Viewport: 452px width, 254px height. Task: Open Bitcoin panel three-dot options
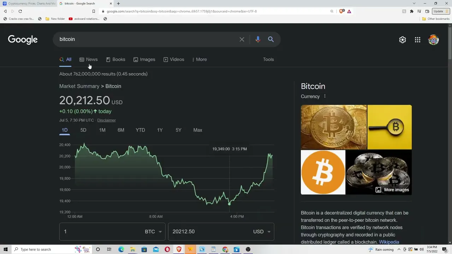click(325, 96)
